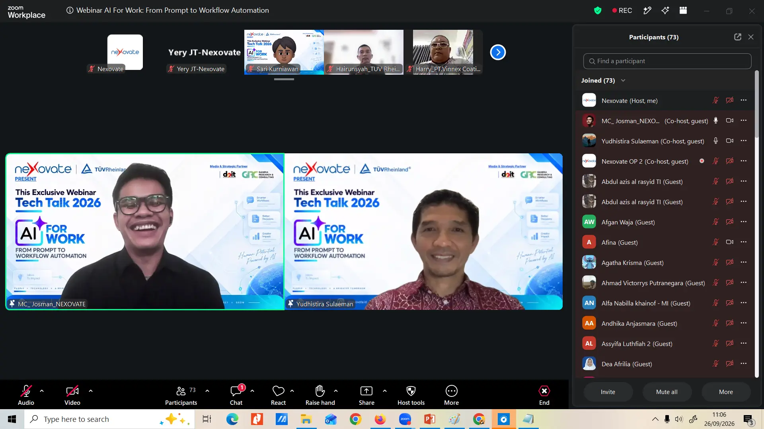The height and width of the screenshot is (429, 764).
Task: Switch to Zoom app in the taskbar
Action: 405,419
